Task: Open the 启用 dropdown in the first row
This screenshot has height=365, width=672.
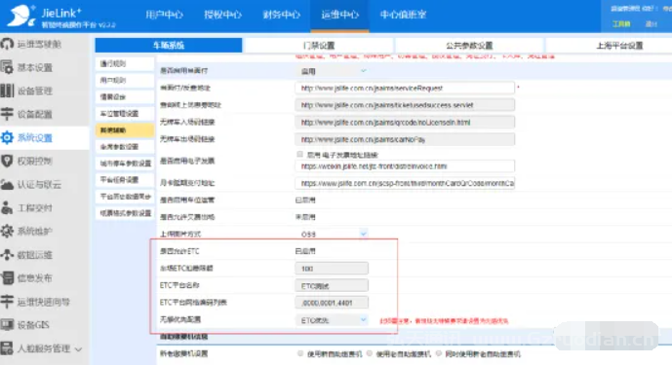Action: 332,71
